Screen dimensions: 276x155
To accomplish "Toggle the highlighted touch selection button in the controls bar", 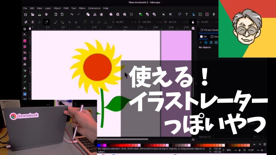I will click(x=46, y=22).
